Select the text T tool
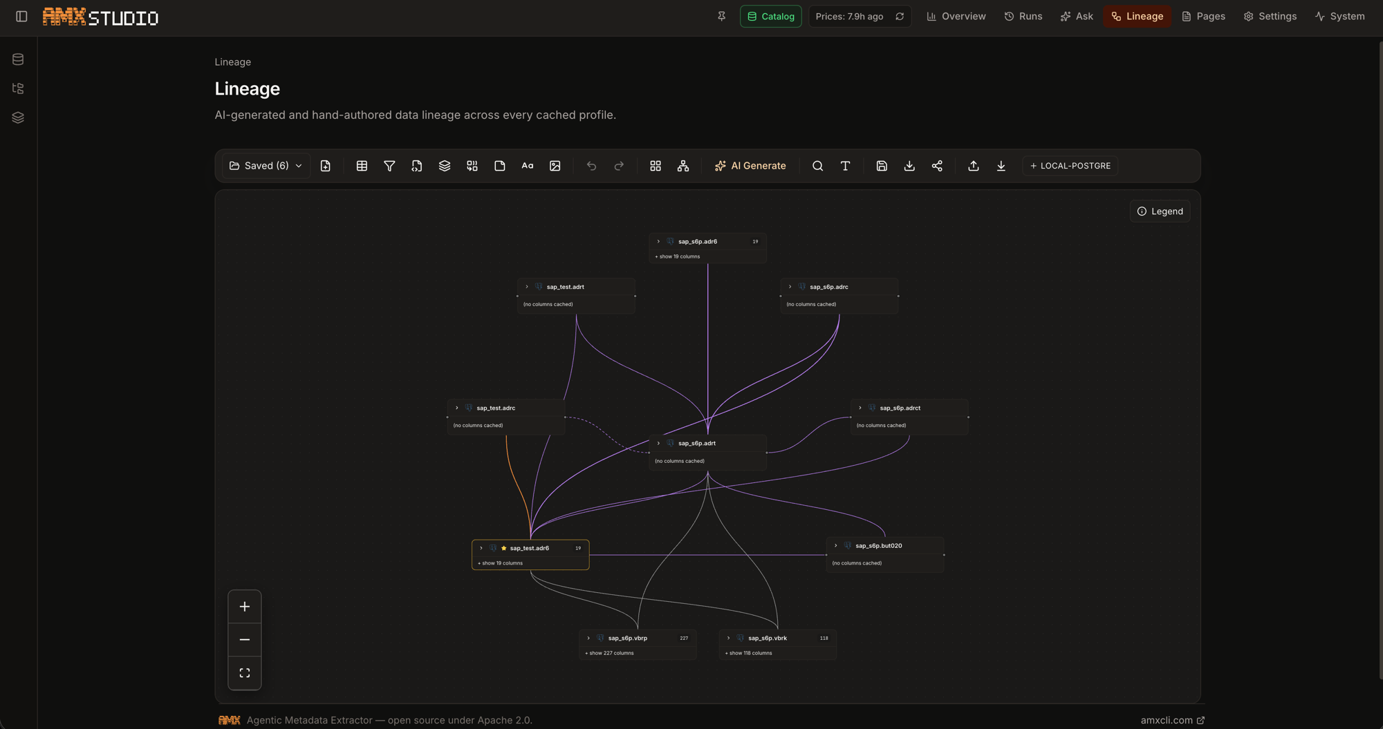The image size is (1383, 729). pos(845,166)
